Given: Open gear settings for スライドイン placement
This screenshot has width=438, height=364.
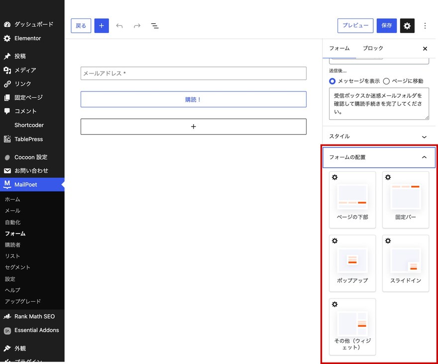Looking at the screenshot, I should 388,241.
